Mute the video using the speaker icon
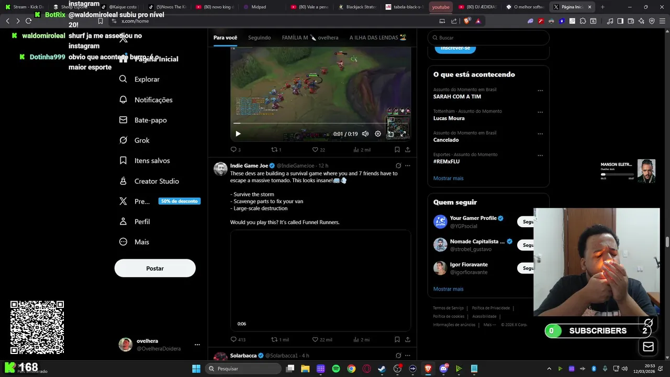This screenshot has width=670, height=377. [365, 134]
